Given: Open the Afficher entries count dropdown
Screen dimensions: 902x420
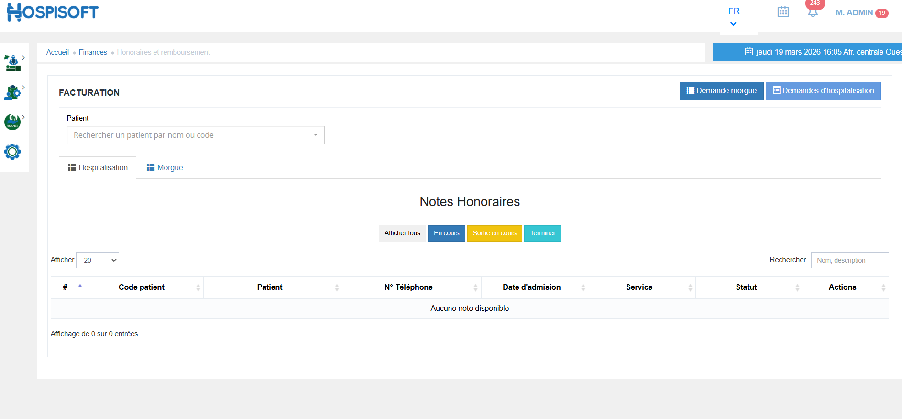Looking at the screenshot, I should (x=98, y=260).
